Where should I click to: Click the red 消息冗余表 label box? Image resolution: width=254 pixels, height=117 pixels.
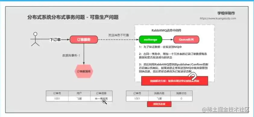(159, 104)
